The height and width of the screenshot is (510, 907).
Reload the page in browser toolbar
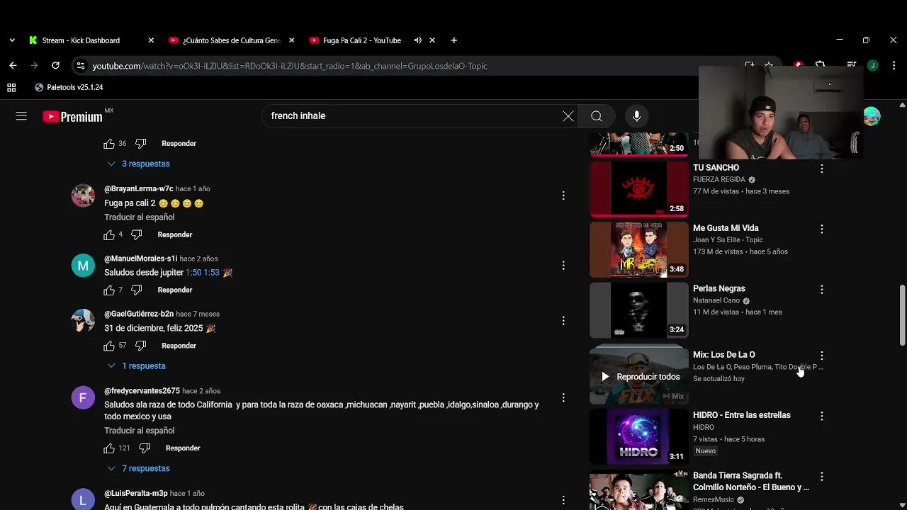[55, 66]
